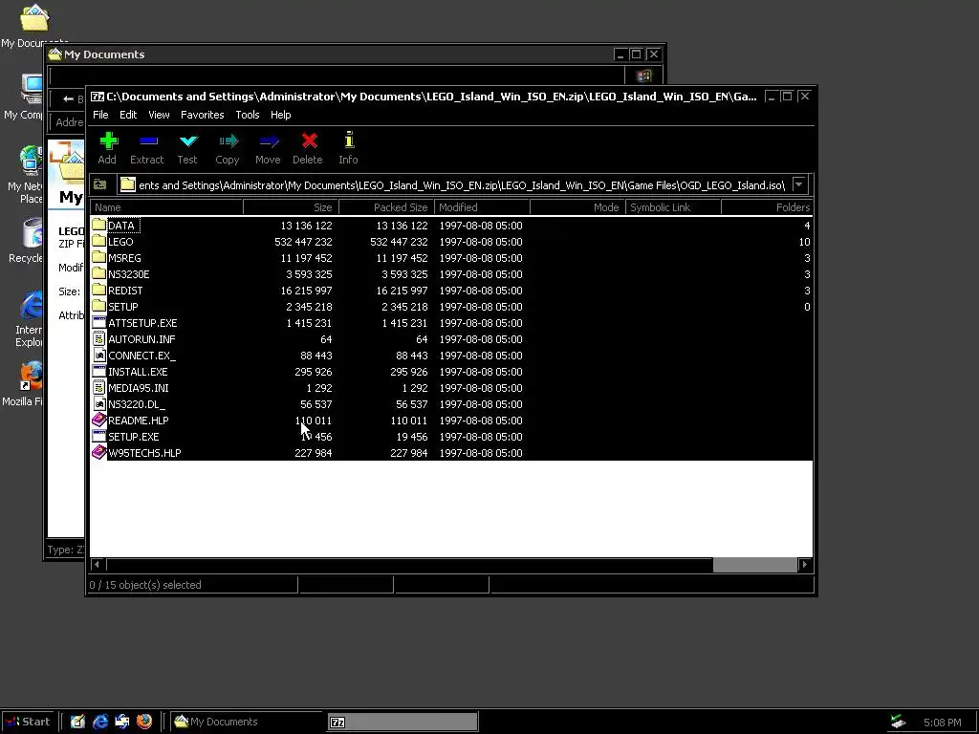
Task: Click Back arrow in My Documents window
Action: pyautogui.click(x=68, y=98)
